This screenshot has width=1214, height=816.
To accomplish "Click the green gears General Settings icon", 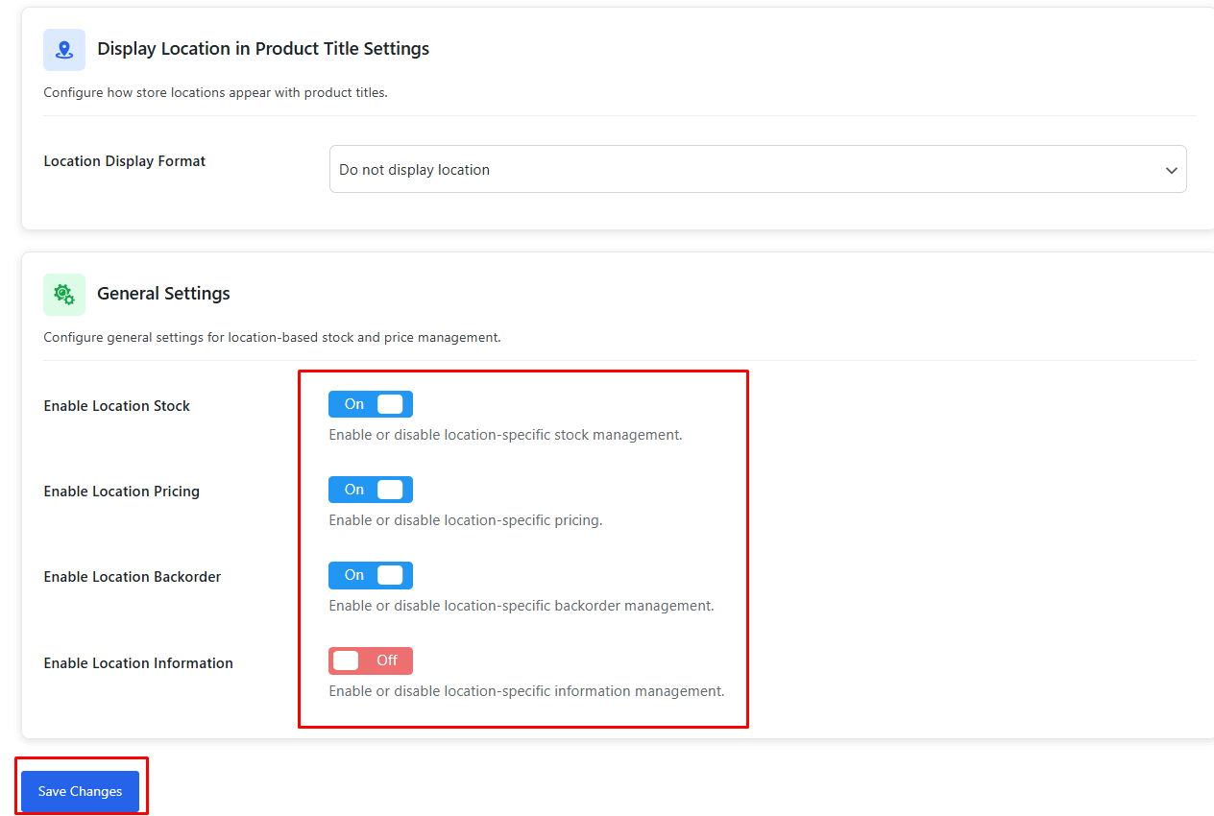I will coord(63,294).
